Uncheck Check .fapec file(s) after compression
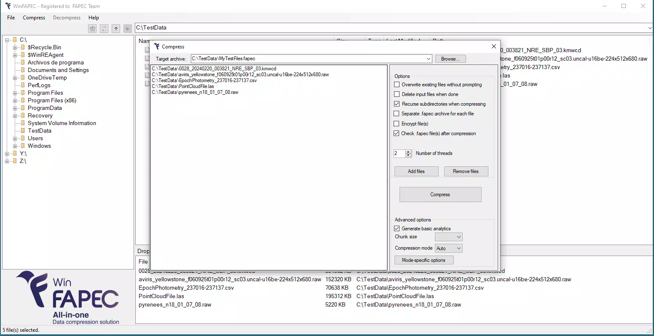 397,133
